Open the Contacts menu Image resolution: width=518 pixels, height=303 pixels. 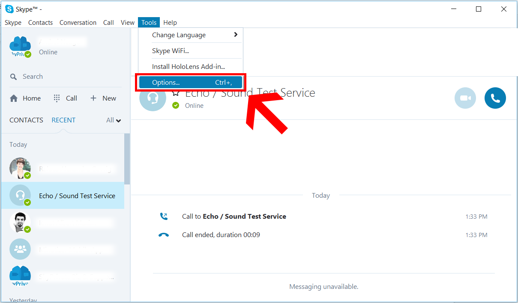pos(40,23)
